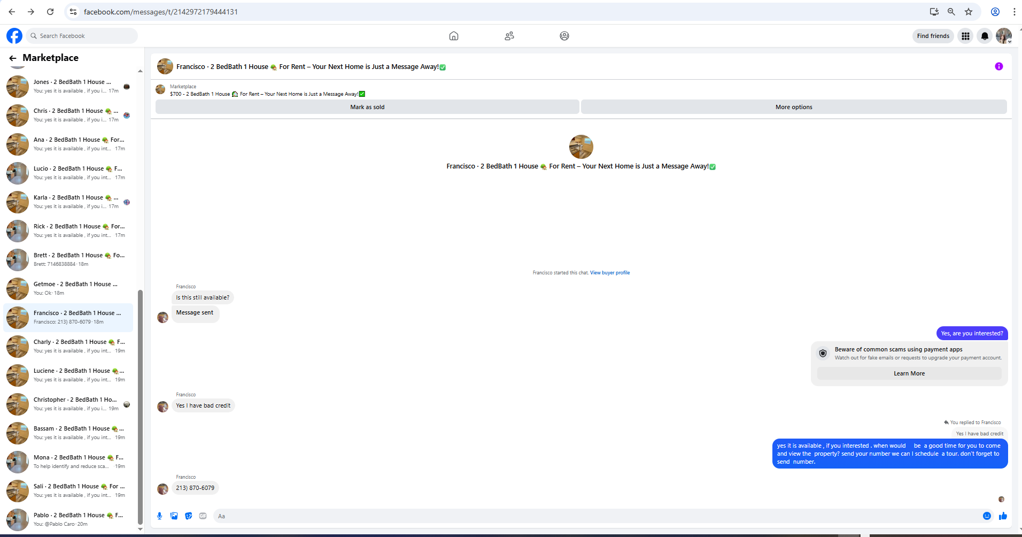Attach a photo with the image icon

tap(174, 516)
